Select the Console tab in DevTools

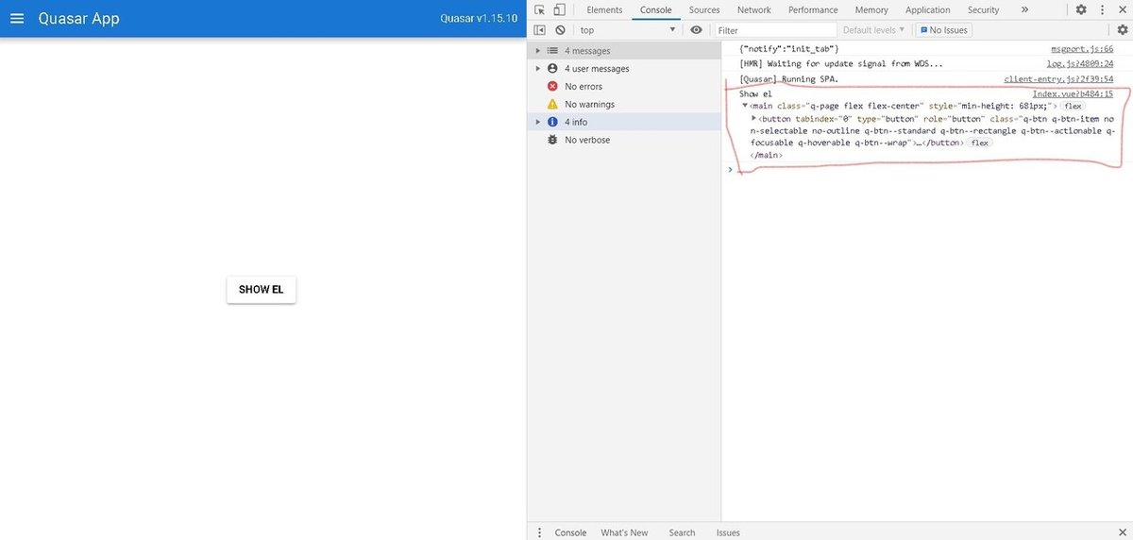pyautogui.click(x=655, y=9)
